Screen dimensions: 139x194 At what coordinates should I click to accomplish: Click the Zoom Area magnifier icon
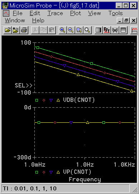[79, 30]
